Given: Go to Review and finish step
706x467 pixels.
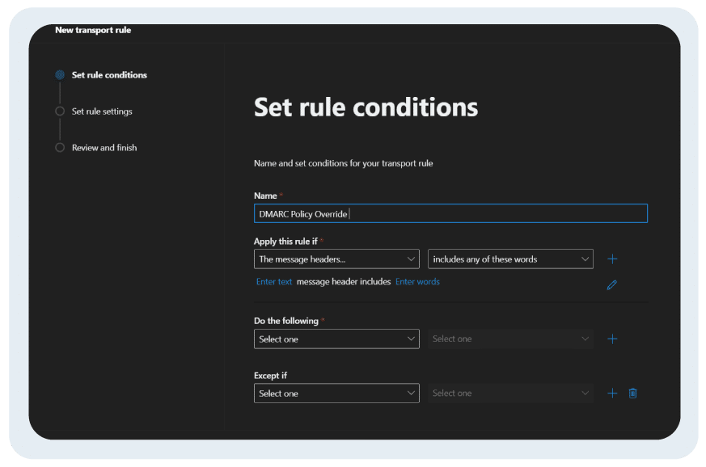Looking at the screenshot, I should tap(104, 148).
